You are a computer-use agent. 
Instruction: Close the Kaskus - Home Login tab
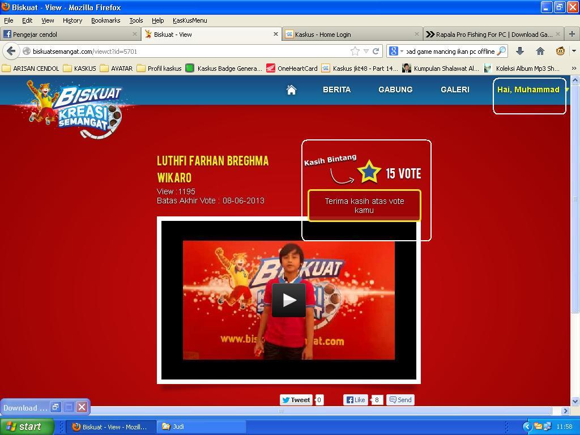pyautogui.click(x=416, y=34)
